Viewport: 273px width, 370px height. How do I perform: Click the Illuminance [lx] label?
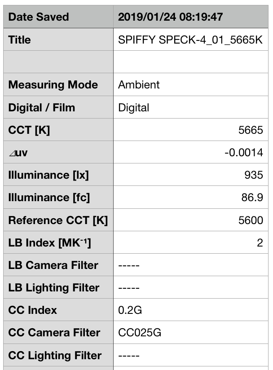coord(48,175)
